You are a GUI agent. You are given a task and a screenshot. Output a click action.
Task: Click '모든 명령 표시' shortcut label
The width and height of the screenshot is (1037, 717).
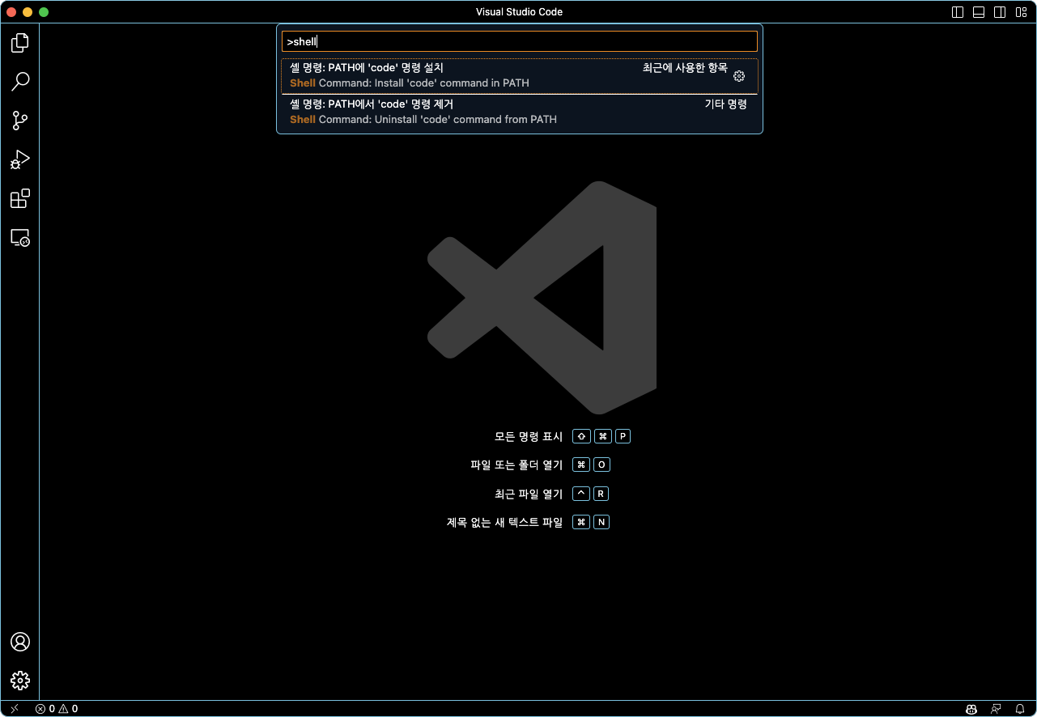coord(529,436)
